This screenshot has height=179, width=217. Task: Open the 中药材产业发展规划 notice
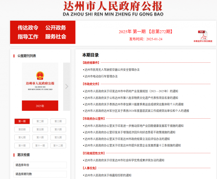[131, 91]
